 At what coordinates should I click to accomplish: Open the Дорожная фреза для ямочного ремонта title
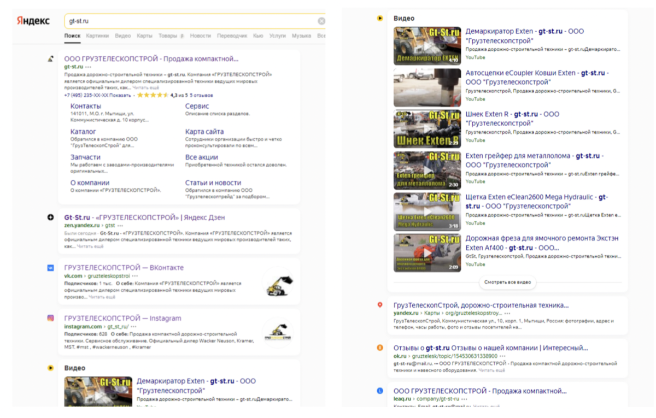point(542,243)
